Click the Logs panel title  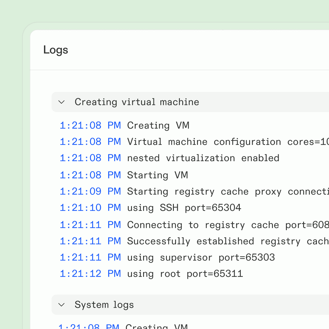tap(55, 50)
